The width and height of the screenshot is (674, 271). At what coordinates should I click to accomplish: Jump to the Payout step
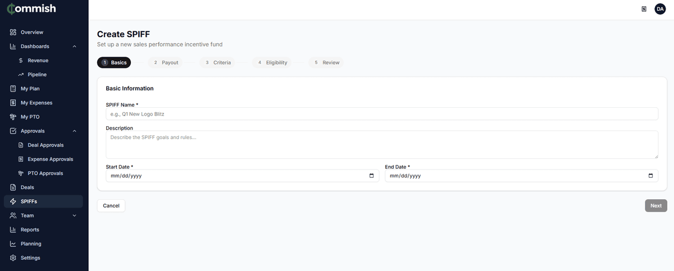pos(166,62)
